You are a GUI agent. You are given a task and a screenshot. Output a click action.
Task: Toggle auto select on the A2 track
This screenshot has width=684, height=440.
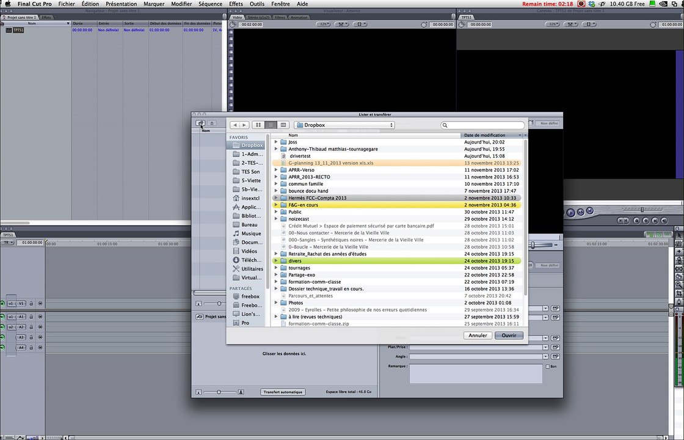coord(40,327)
